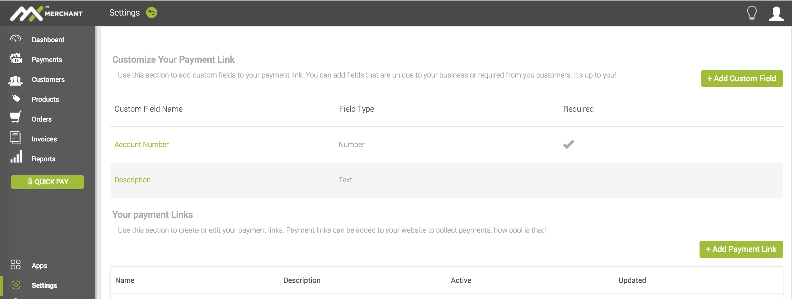Viewport: 792px width, 299px height.
Task: Click the Dashboard gauge icon
Action: tap(16, 39)
